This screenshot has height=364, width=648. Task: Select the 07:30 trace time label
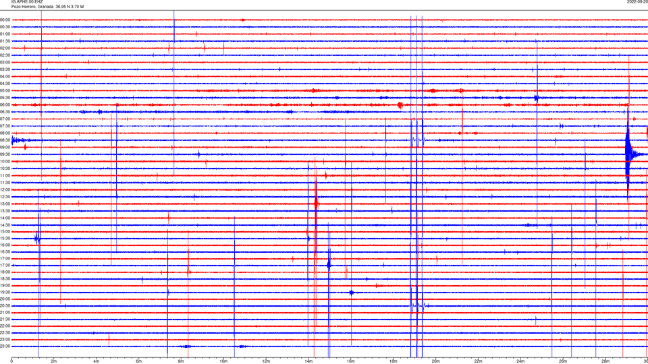(x=5, y=126)
